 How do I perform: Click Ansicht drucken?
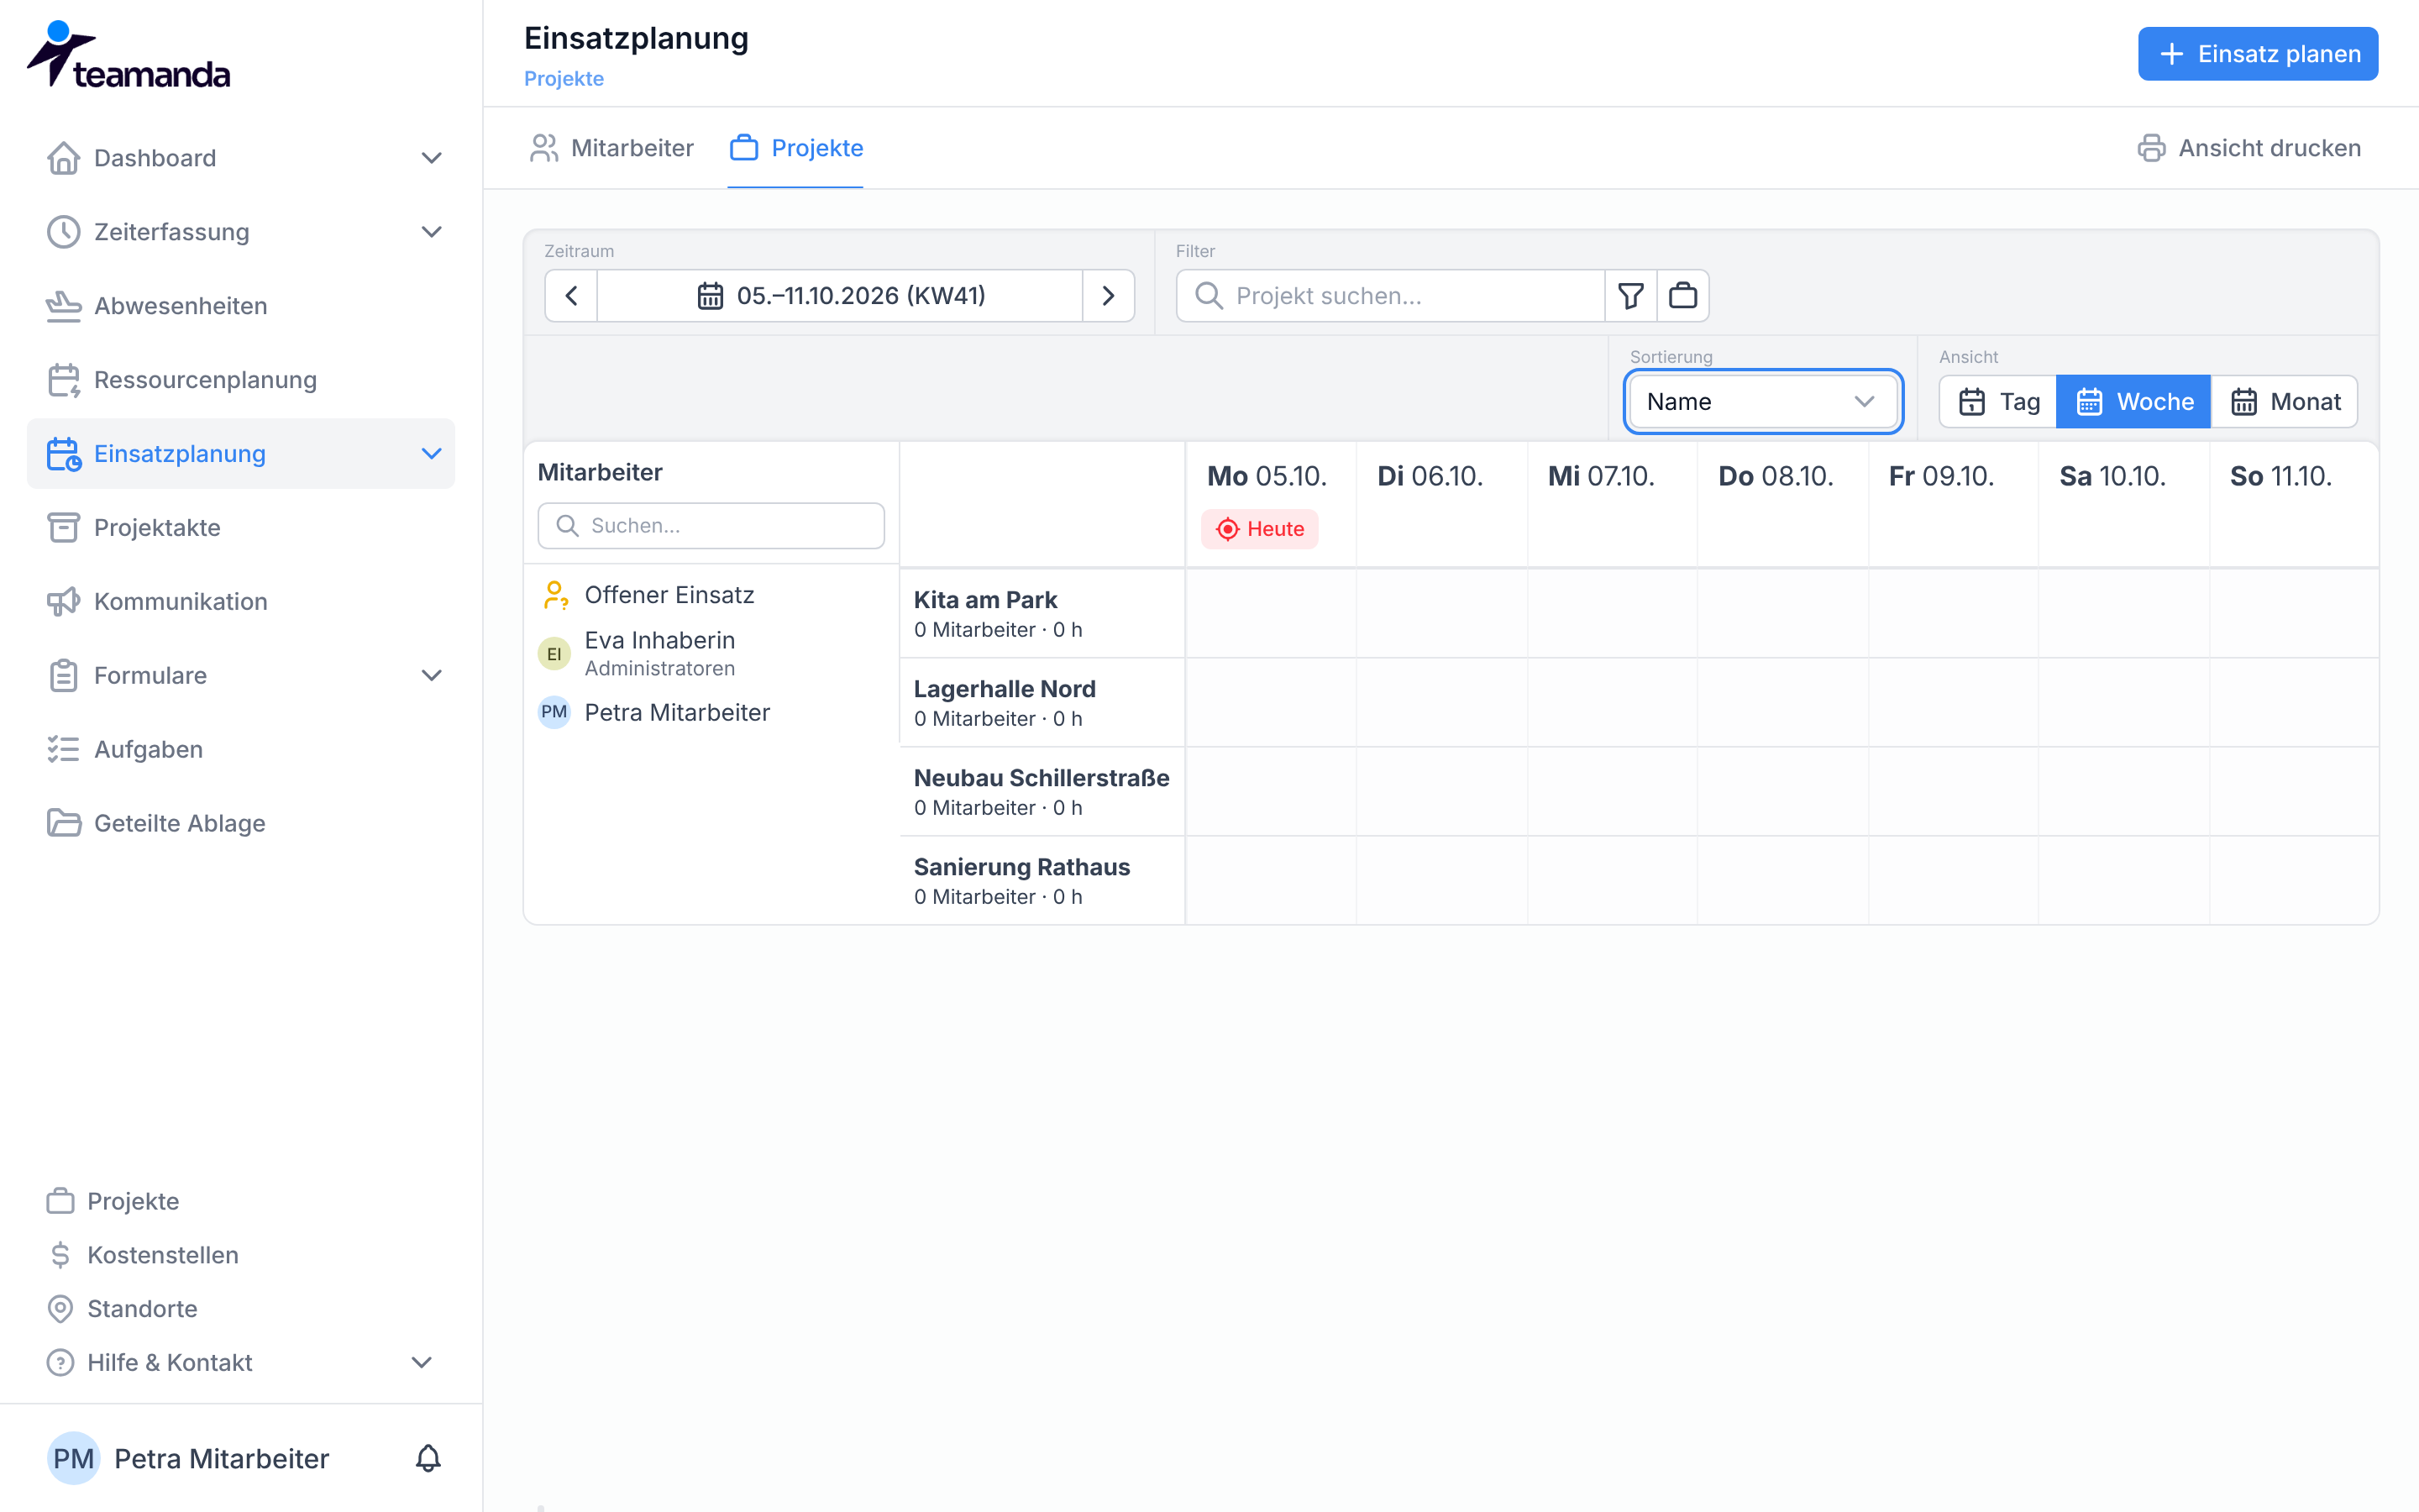pos(2249,148)
